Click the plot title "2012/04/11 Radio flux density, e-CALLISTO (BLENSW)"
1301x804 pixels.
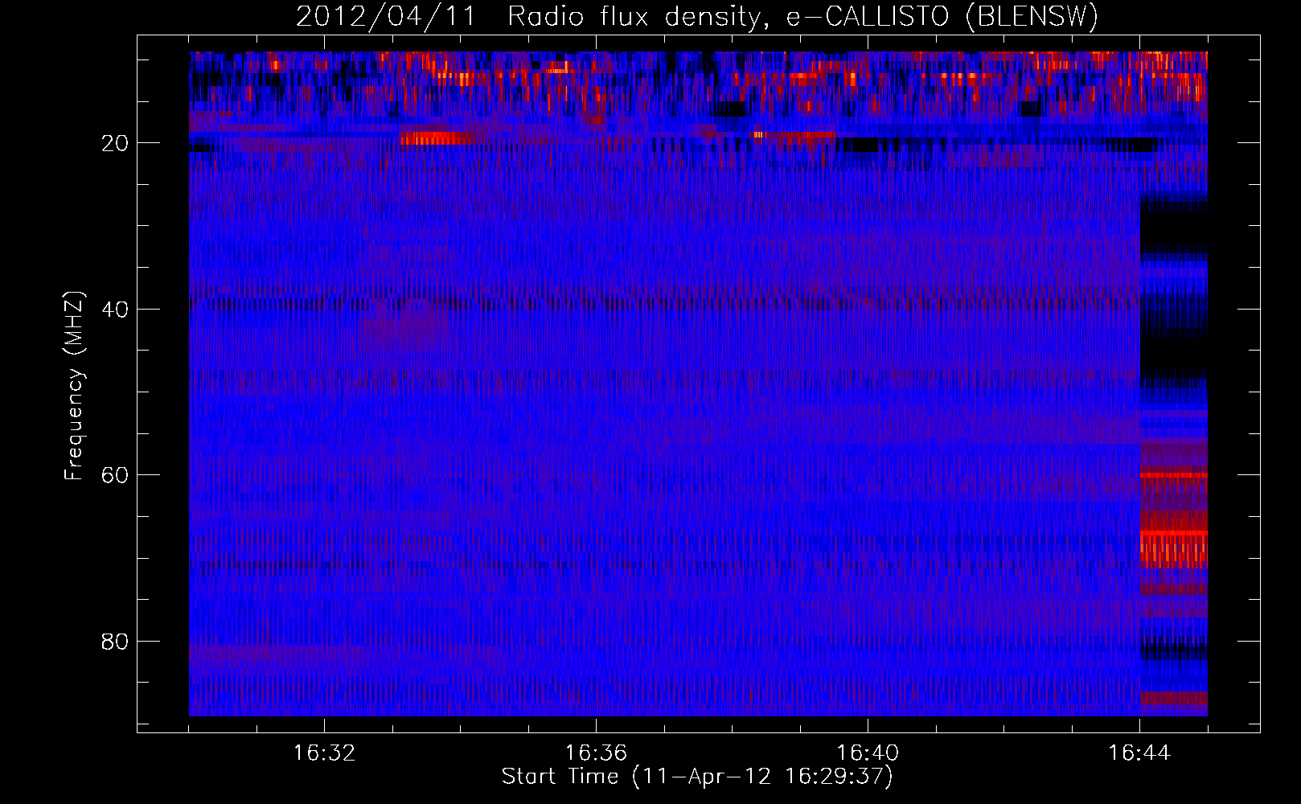[x=697, y=16]
